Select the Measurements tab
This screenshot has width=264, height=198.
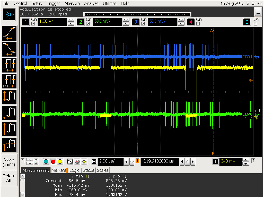pos(36,170)
